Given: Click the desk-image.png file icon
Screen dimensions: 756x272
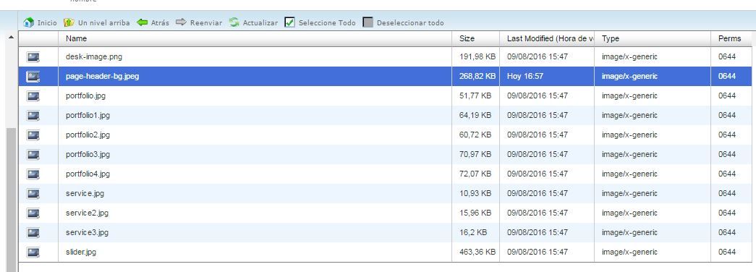Looking at the screenshot, I should (33, 57).
